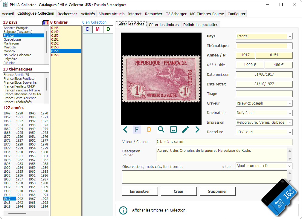Open the Dentelure dropdown
The width and height of the screenshot is (302, 219).
[290, 132]
